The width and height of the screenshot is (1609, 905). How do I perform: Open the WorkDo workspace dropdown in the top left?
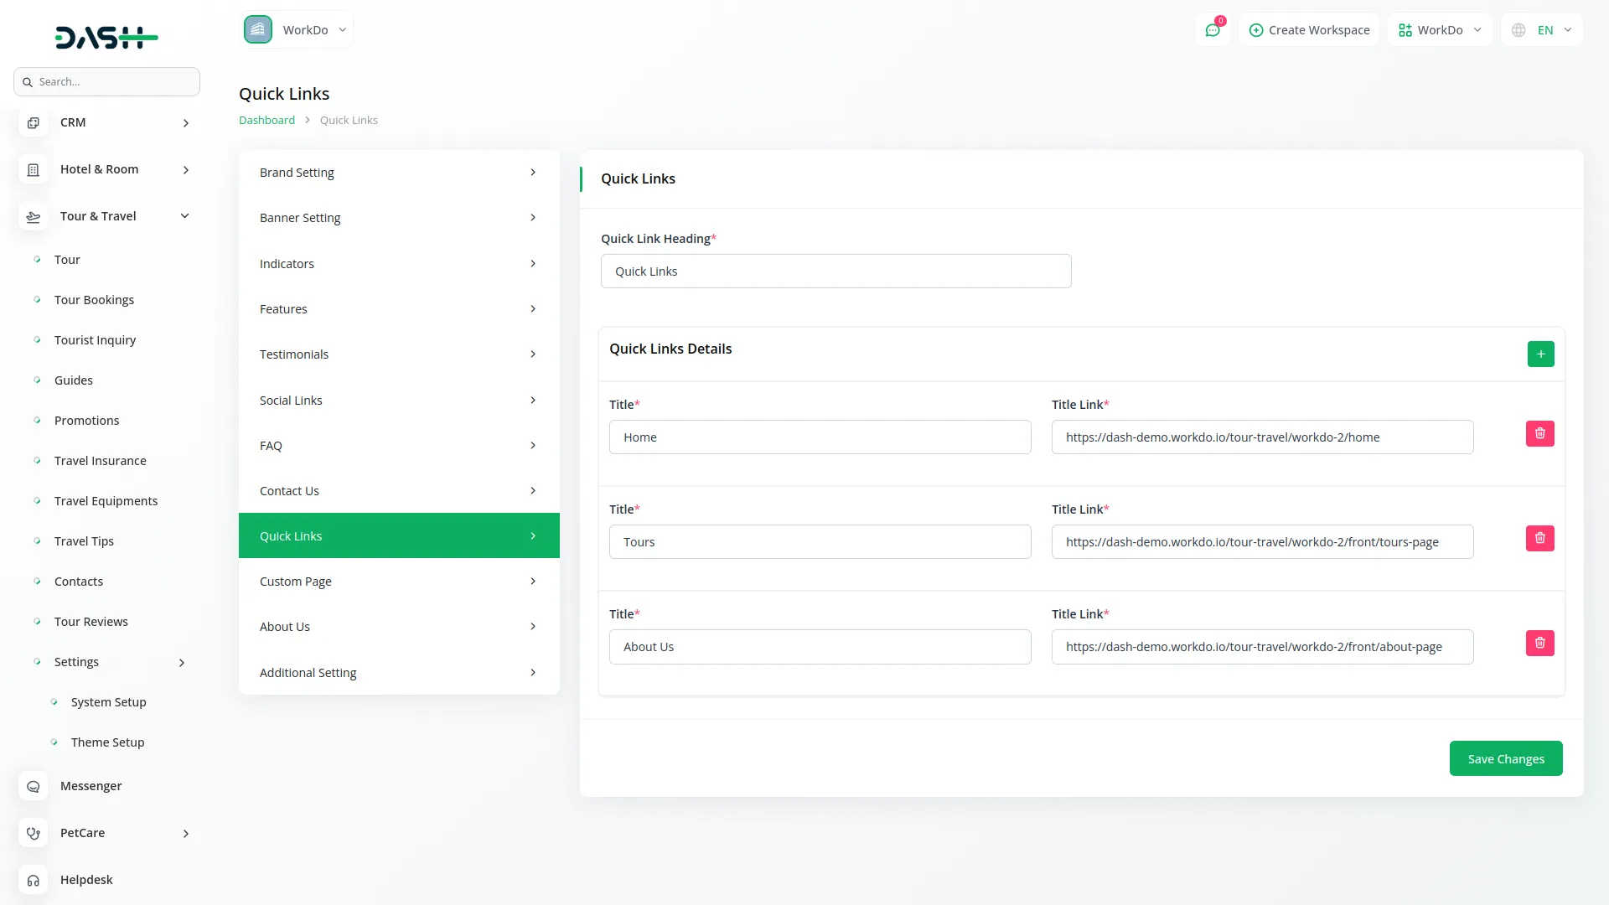tap(297, 30)
